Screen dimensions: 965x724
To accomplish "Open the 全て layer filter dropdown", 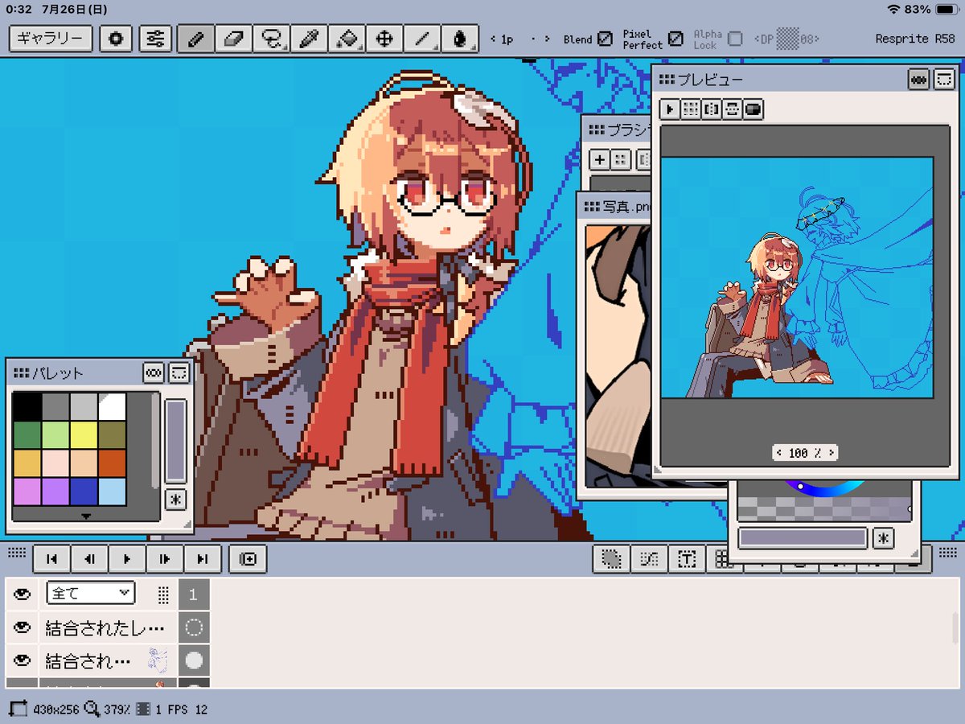I will click(x=90, y=594).
